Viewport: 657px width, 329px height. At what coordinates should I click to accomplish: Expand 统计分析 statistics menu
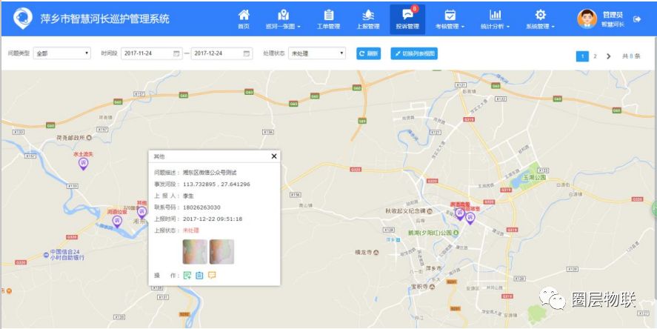(x=496, y=19)
